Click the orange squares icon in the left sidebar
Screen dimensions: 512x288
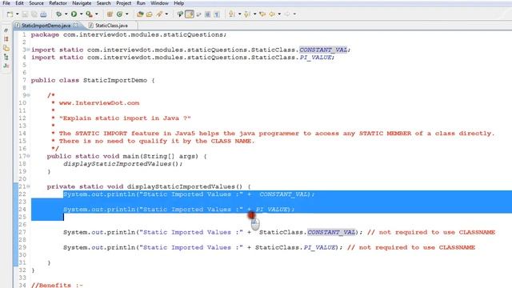pos(6,39)
